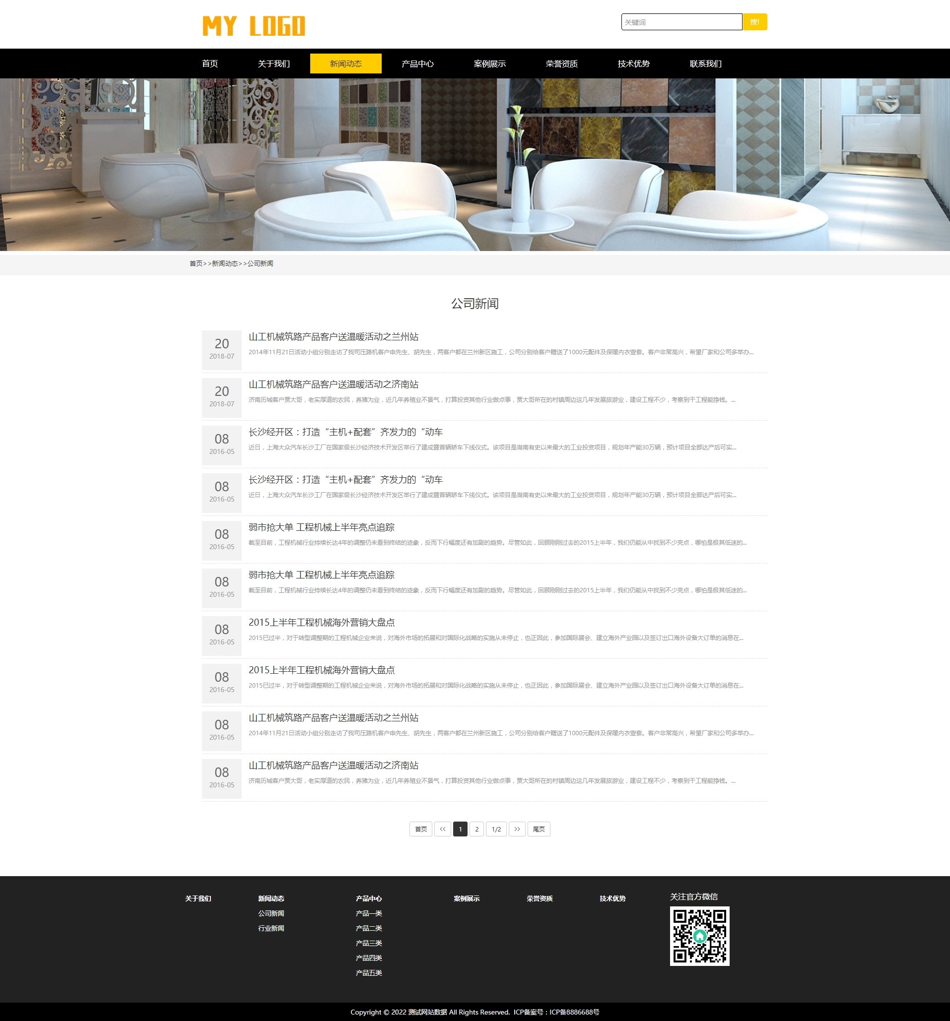Screen dimensions: 950x1021
Task: Jump to page 2 in pagination
Action: 476,829
